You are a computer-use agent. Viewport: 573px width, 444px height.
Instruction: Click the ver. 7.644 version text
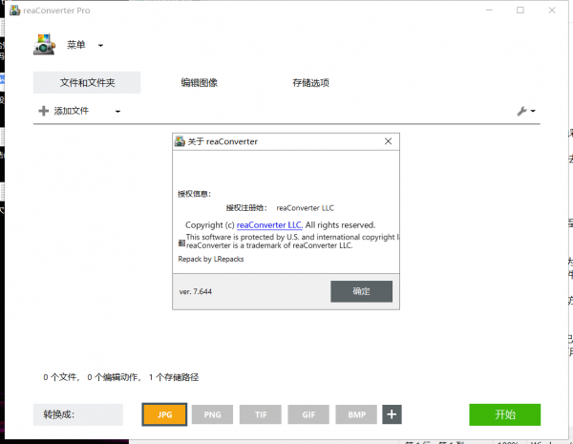[x=196, y=291]
